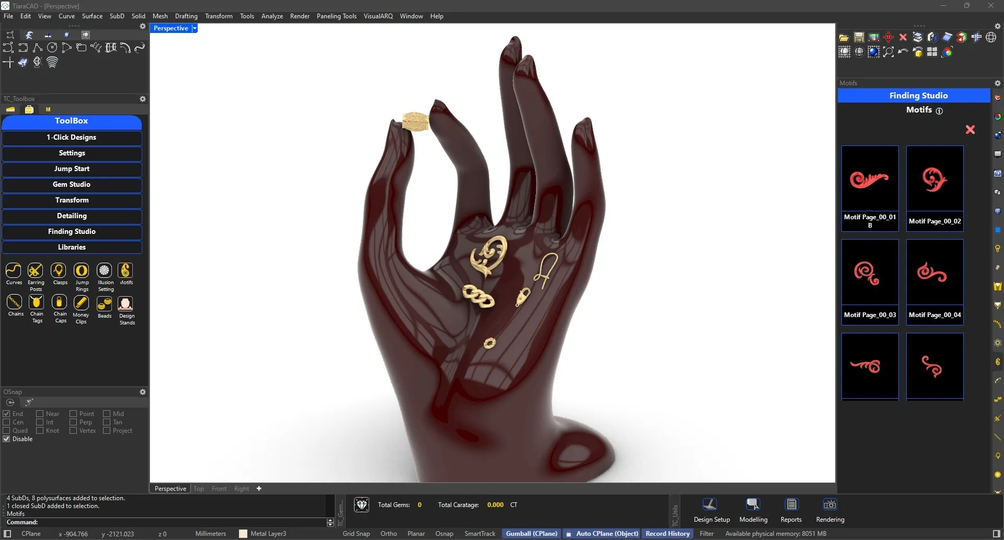The width and height of the screenshot is (1004, 540).
Task: Expand the 1-Click Designs section
Action: point(72,138)
